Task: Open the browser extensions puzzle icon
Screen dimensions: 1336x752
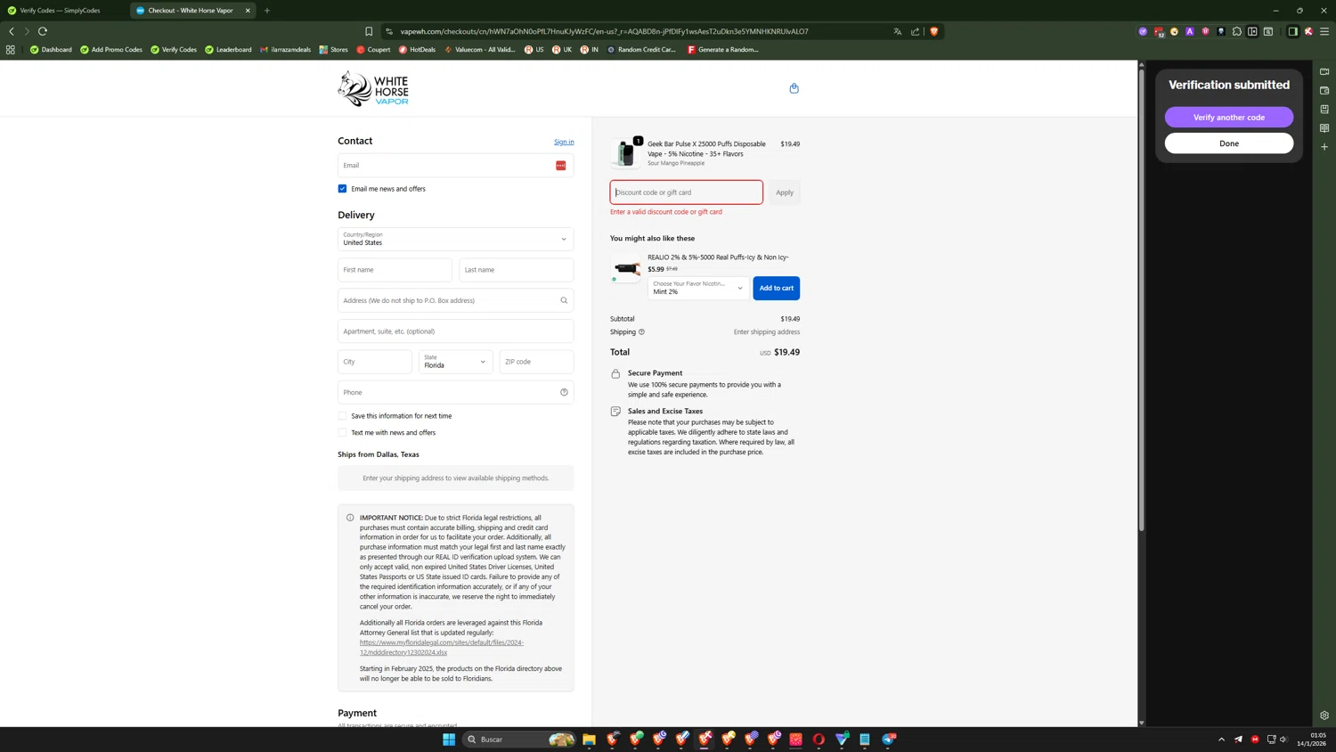Action: coord(1236,31)
